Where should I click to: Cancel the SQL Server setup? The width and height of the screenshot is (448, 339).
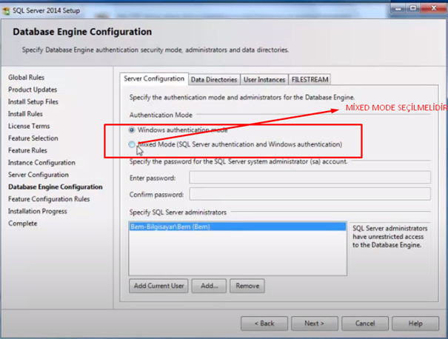pyautogui.click(x=365, y=323)
